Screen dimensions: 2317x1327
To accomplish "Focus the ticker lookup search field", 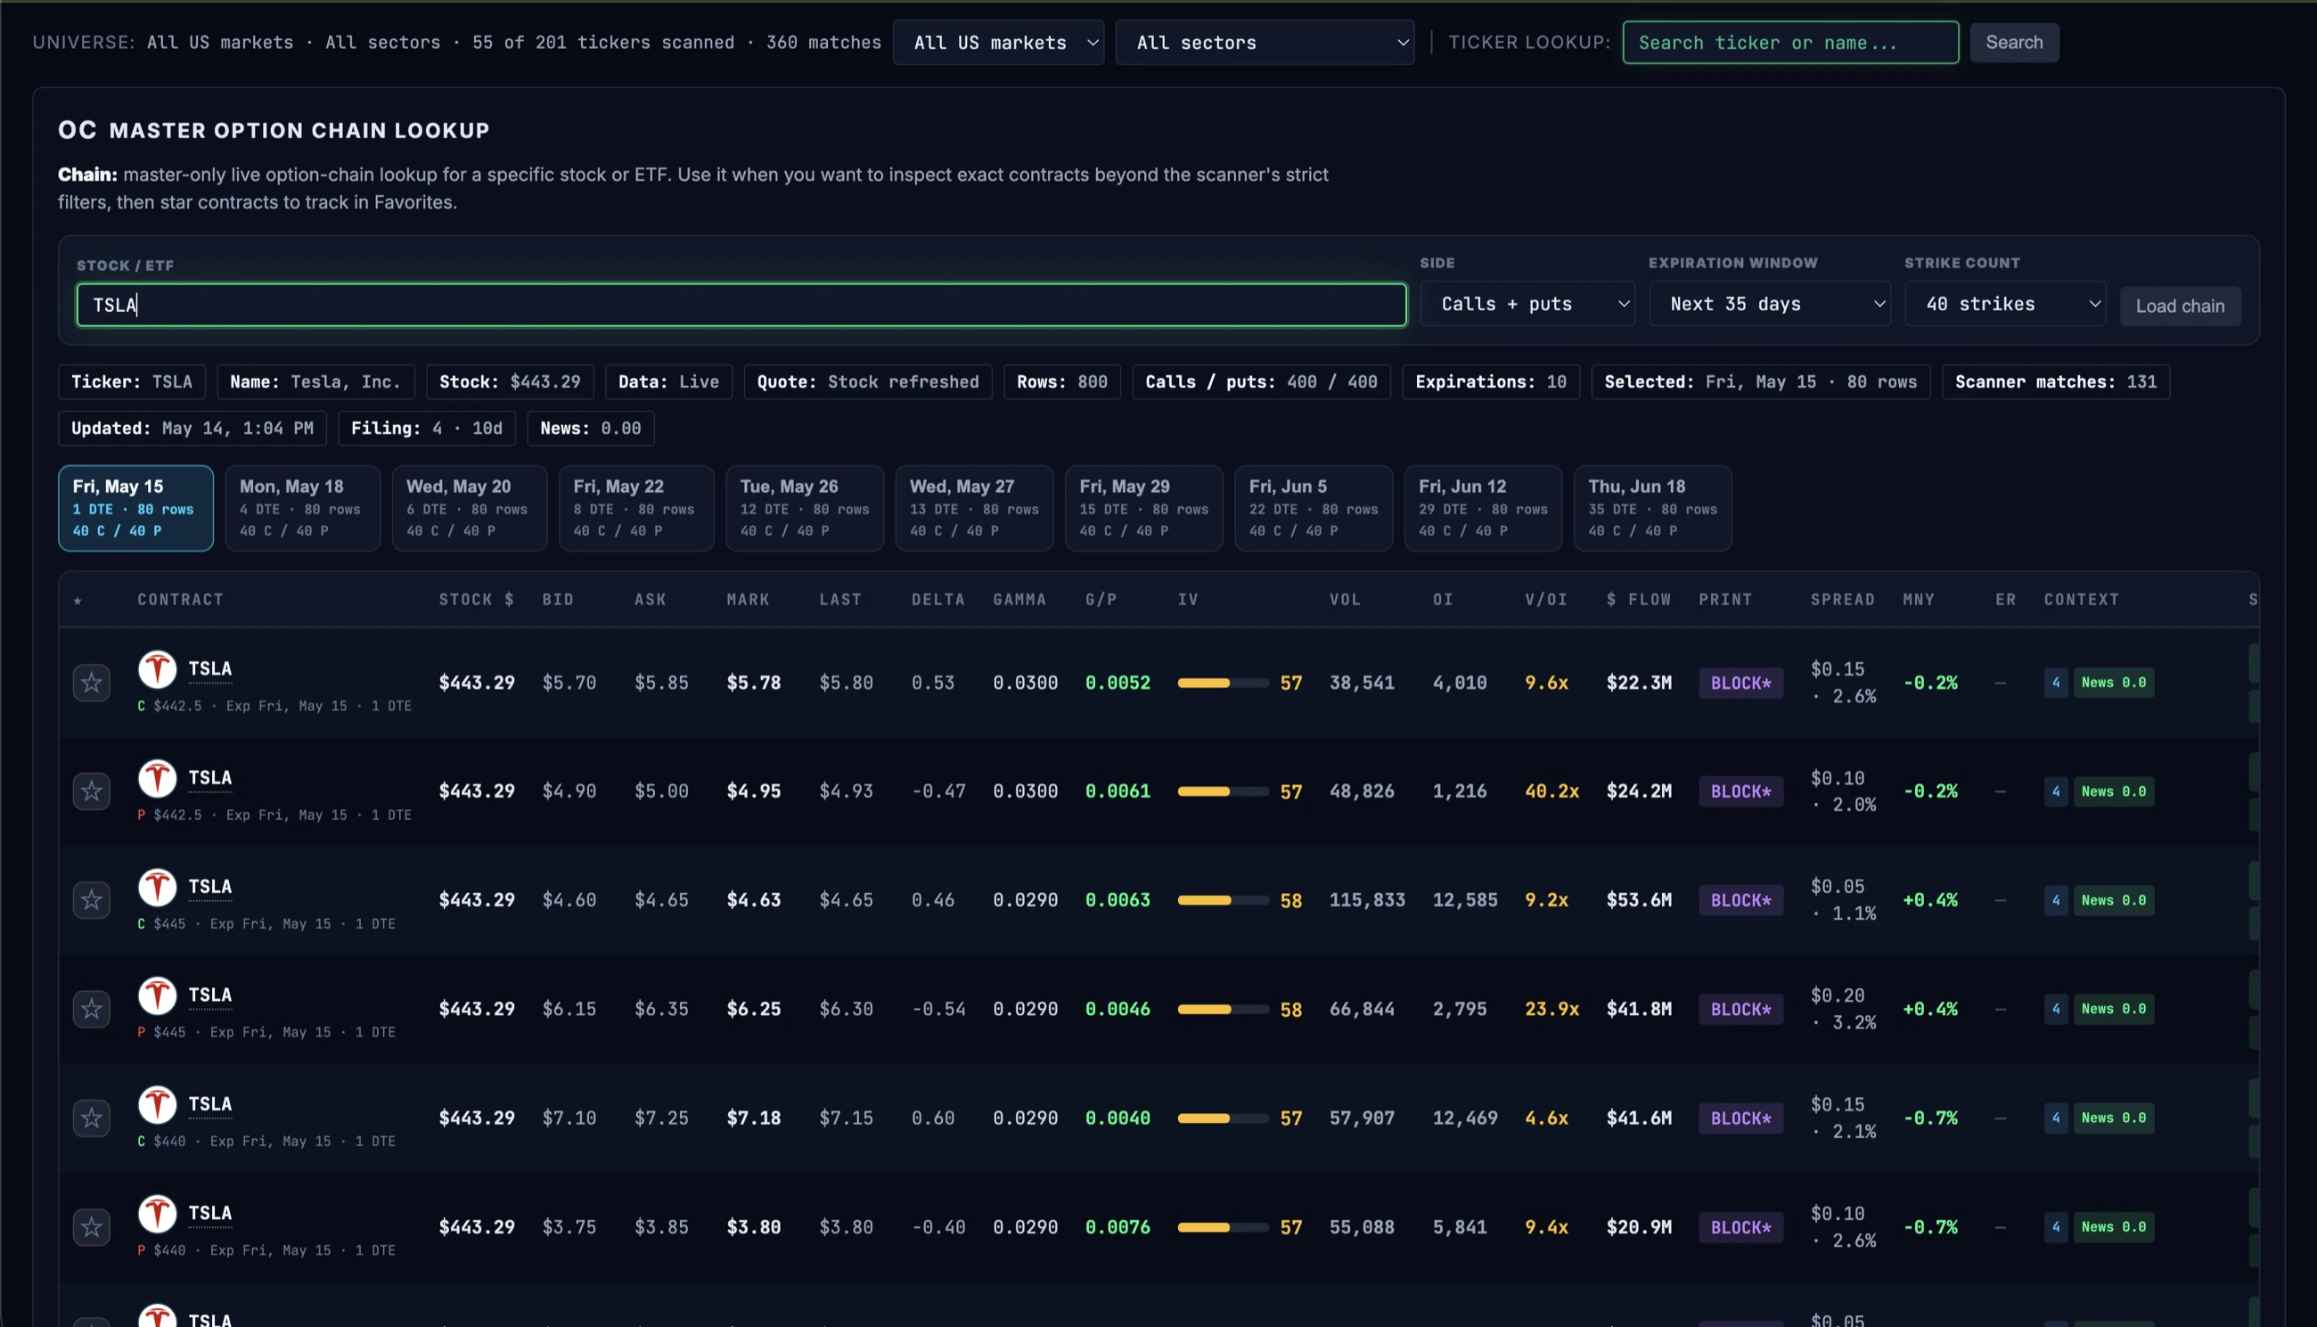I will [x=1790, y=43].
